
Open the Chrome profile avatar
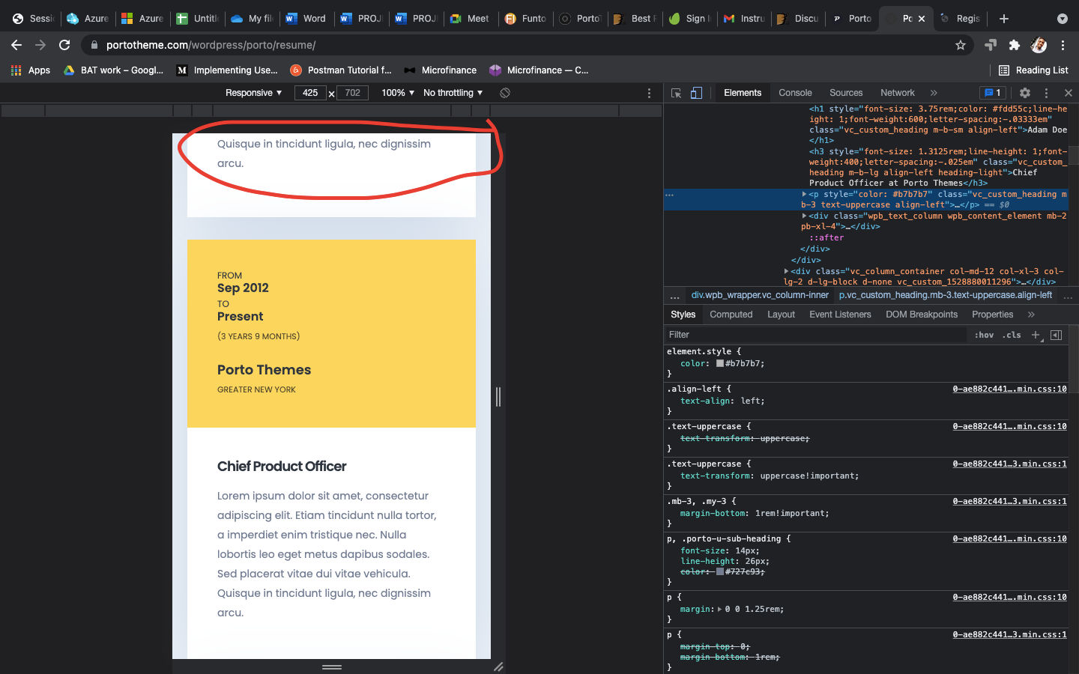tap(1039, 45)
